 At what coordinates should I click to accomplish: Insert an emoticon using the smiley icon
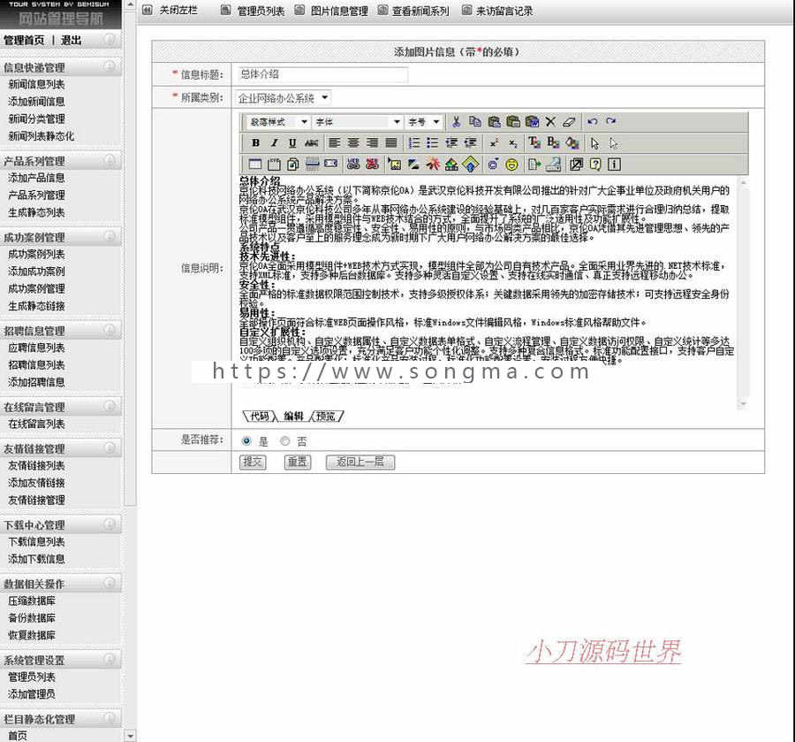(x=512, y=164)
